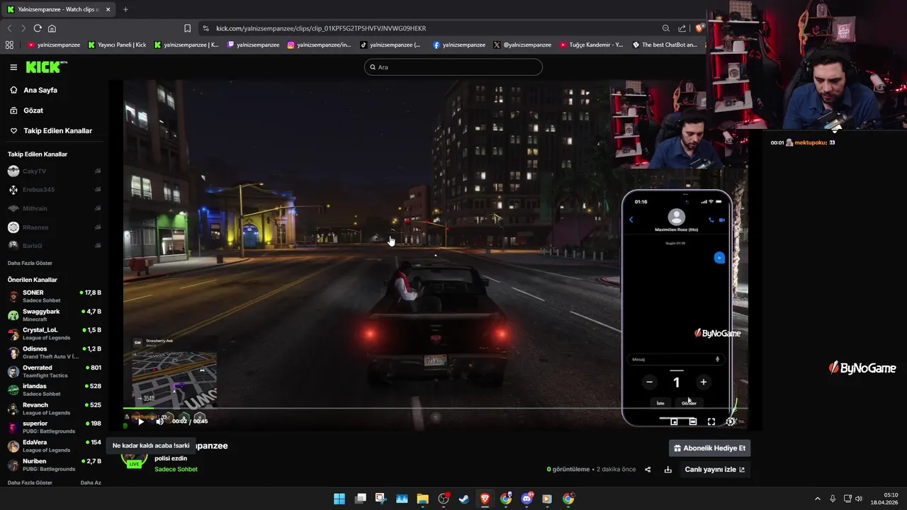Open followed channel Erebus345
This screenshot has height=510, width=907.
point(54,190)
